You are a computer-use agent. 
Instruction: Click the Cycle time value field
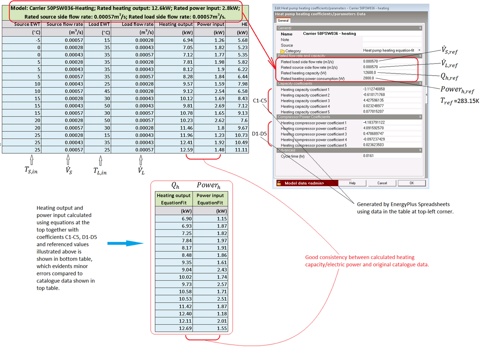coord(369,156)
